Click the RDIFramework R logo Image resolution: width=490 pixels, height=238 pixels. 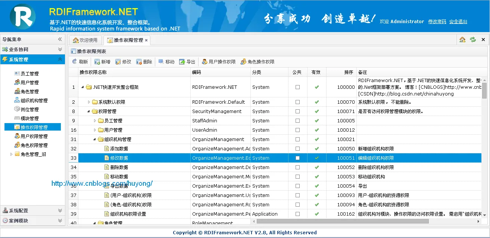point(23,16)
